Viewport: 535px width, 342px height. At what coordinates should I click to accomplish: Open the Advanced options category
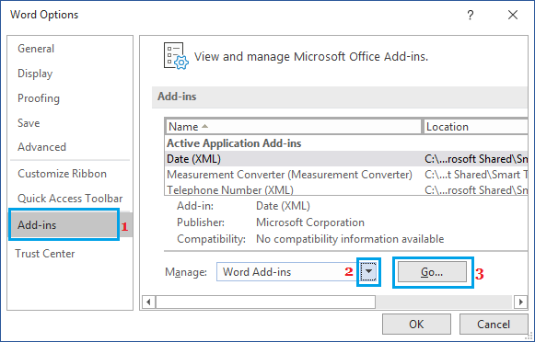coord(41,147)
